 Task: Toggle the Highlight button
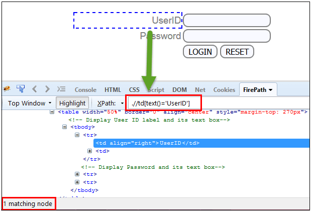[x=72, y=103]
